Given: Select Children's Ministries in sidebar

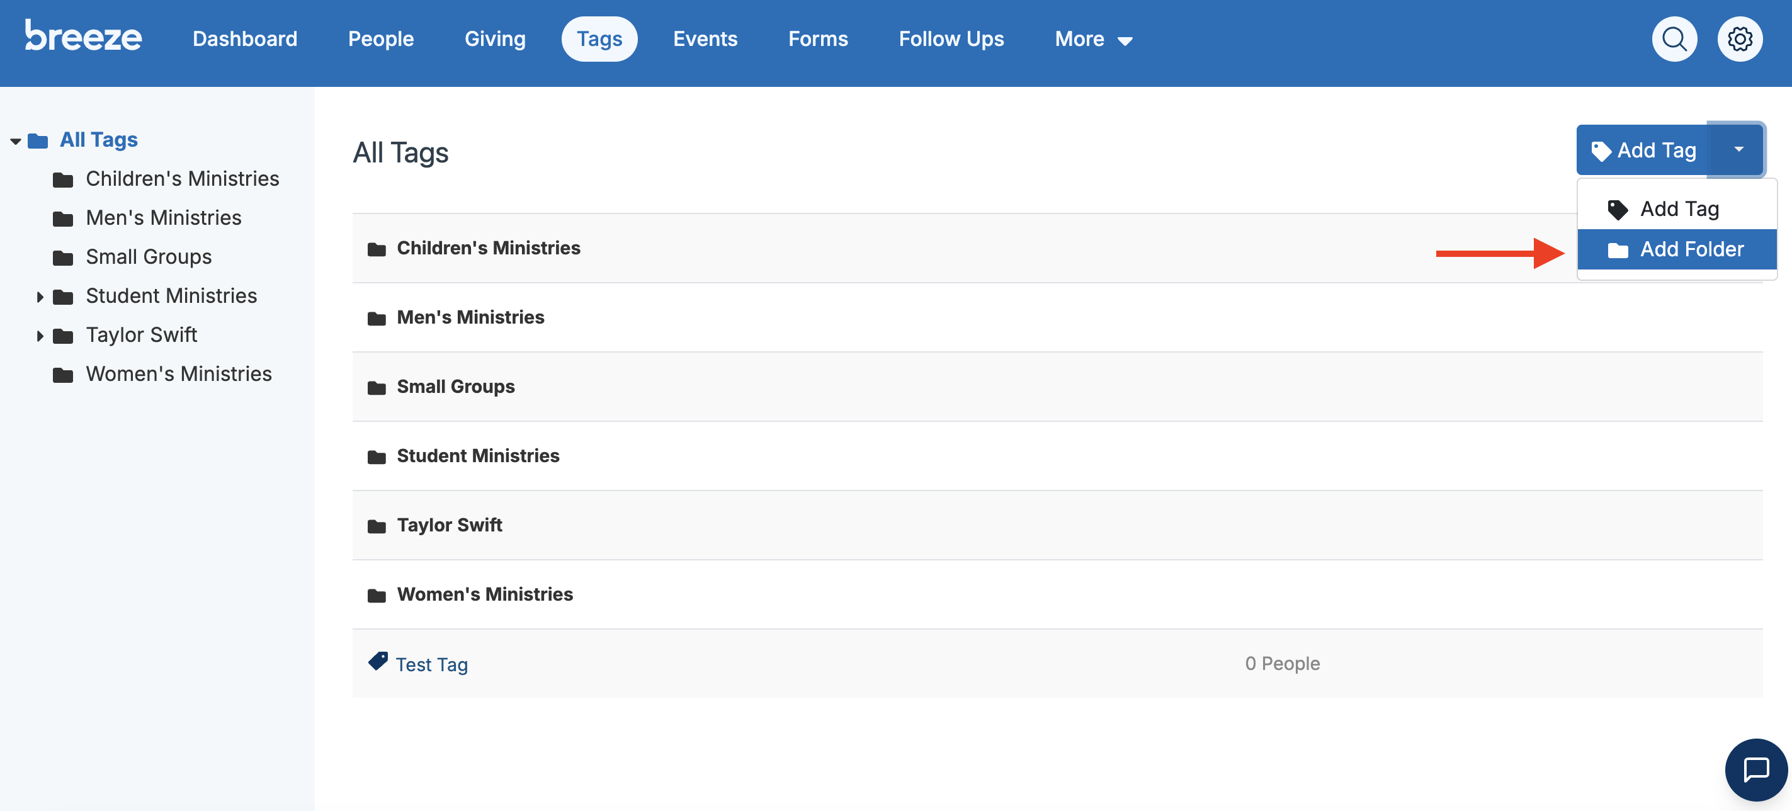Looking at the screenshot, I should click(182, 179).
